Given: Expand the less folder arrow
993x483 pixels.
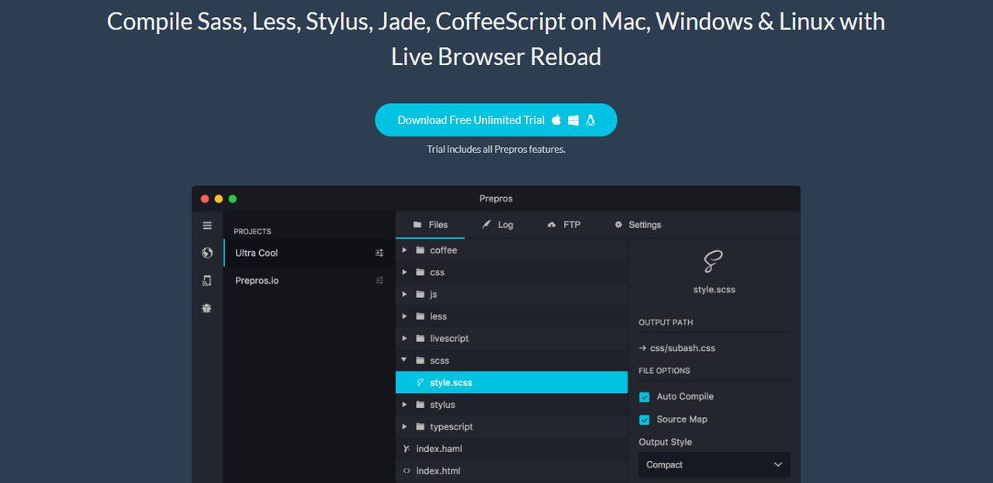Looking at the screenshot, I should pyautogui.click(x=404, y=316).
